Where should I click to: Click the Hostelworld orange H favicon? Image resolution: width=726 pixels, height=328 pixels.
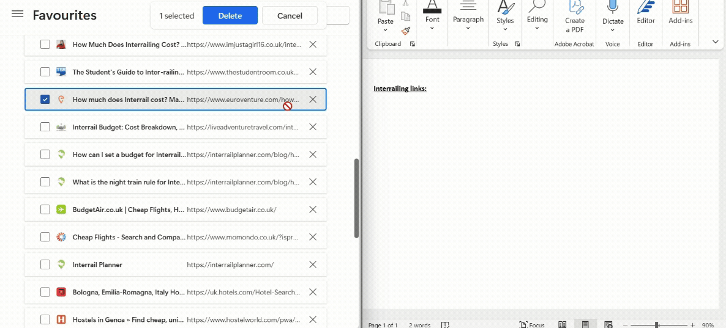[61, 319]
